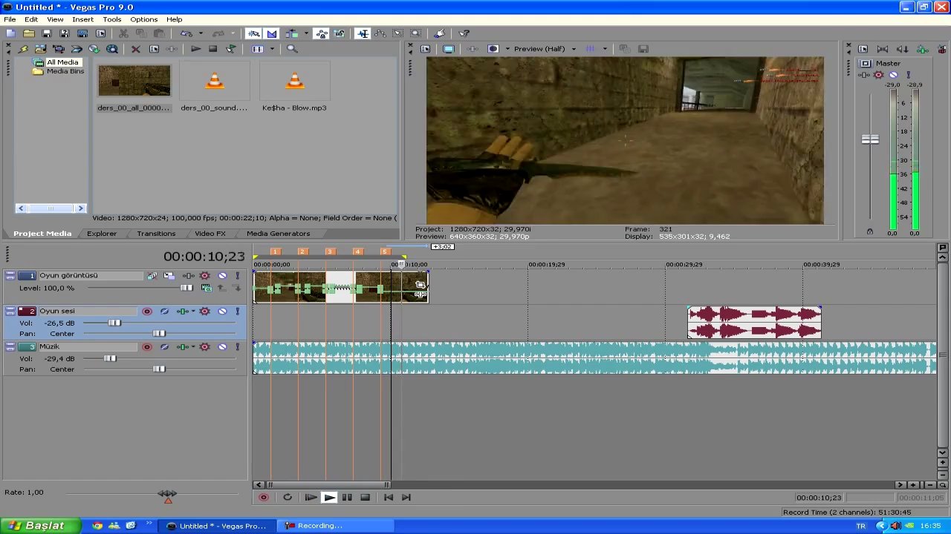This screenshot has width=951, height=534.
Task: Click the Müzik track volume slider handle
Action: tap(110, 358)
